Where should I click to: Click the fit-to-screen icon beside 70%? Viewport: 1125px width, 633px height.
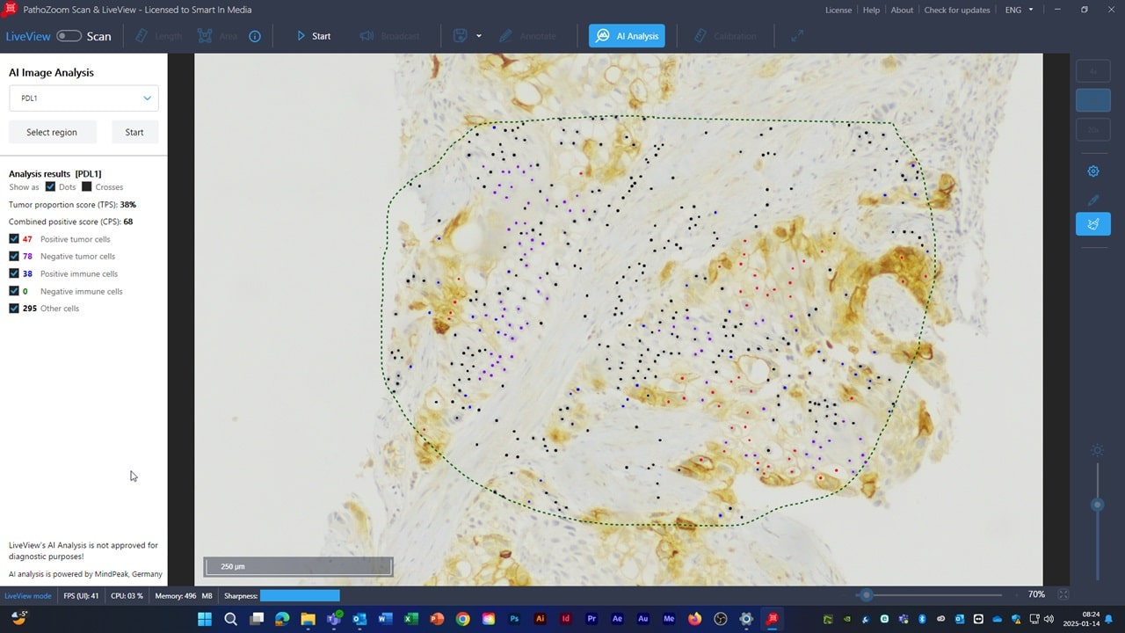1063,595
